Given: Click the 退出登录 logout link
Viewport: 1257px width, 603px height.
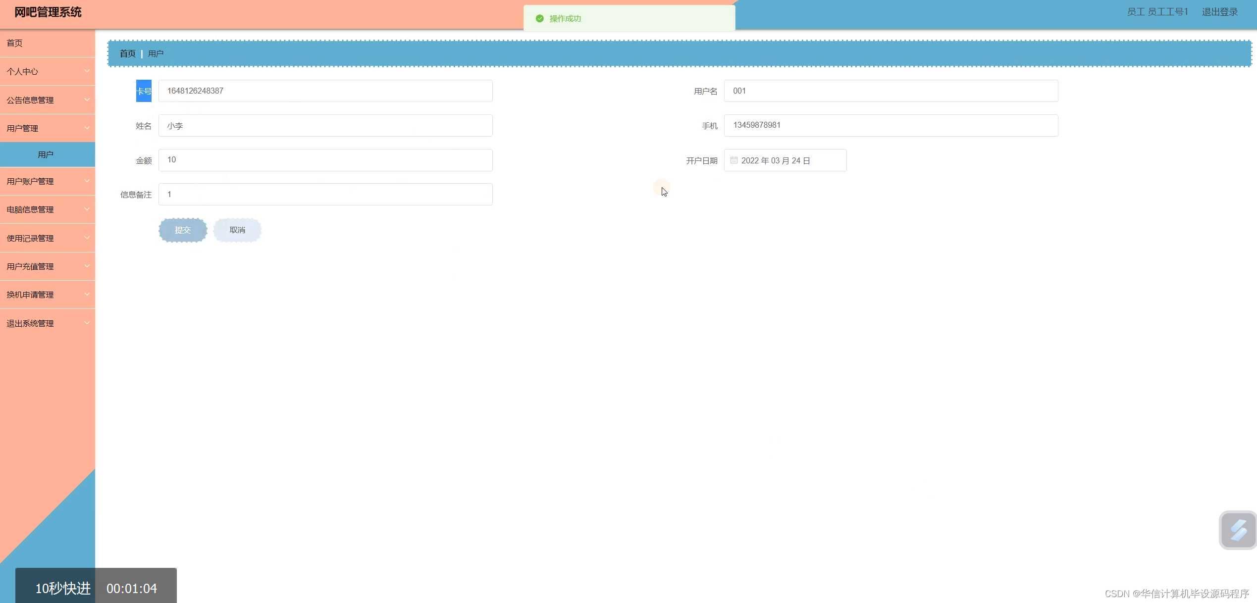Looking at the screenshot, I should (1219, 12).
